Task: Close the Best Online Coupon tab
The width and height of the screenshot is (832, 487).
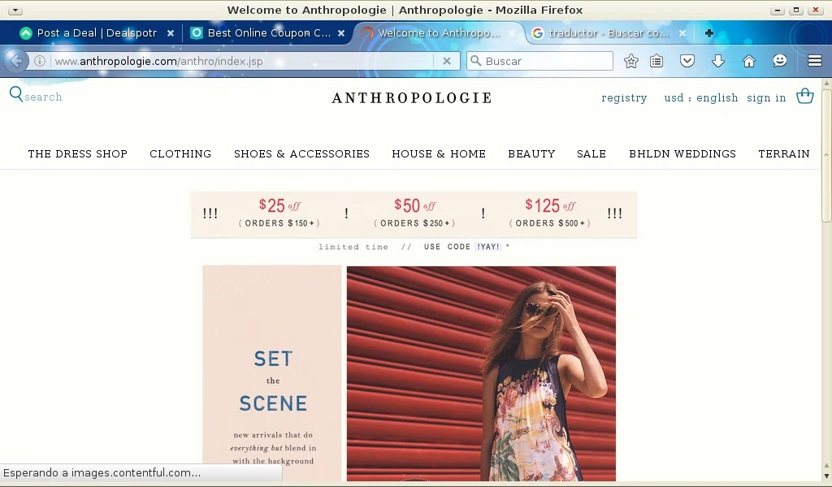Action: click(x=341, y=32)
